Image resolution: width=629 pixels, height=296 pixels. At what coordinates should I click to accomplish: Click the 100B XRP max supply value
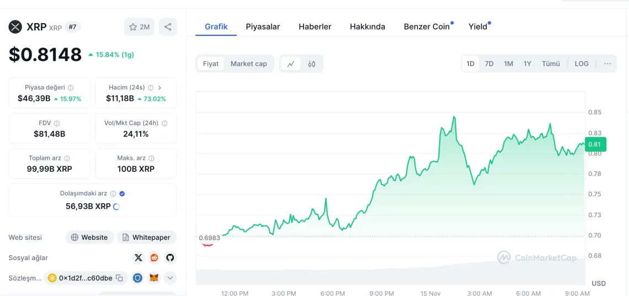(136, 169)
